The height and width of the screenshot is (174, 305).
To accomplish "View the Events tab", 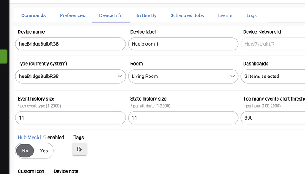I will pyautogui.click(x=225, y=15).
